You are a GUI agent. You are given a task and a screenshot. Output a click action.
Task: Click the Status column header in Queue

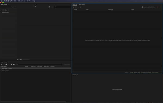click(133, 9)
